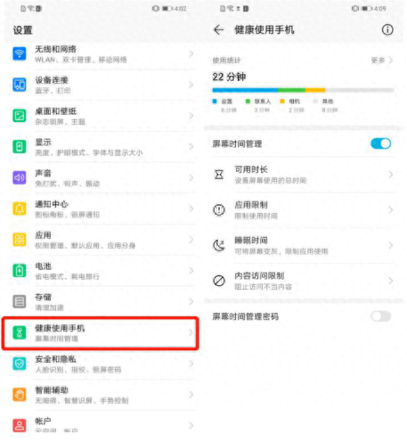Tap the 声音 speaker icon
Screen dimensions: 407x442
tap(20, 177)
